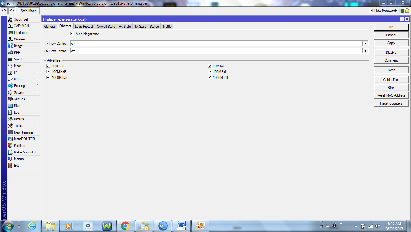Click the Disable button

click(x=391, y=53)
